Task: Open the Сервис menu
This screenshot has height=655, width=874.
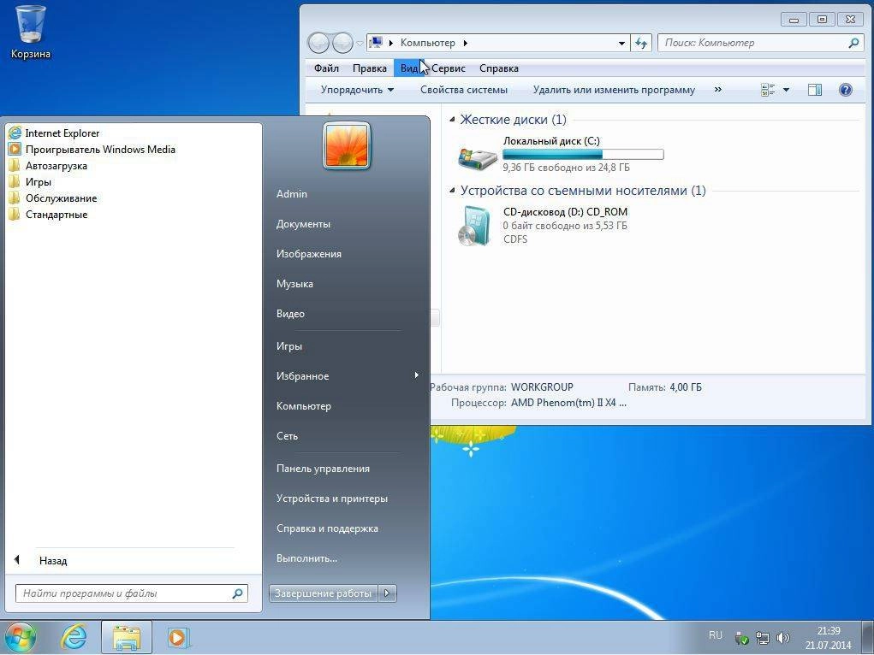Action: tap(449, 68)
